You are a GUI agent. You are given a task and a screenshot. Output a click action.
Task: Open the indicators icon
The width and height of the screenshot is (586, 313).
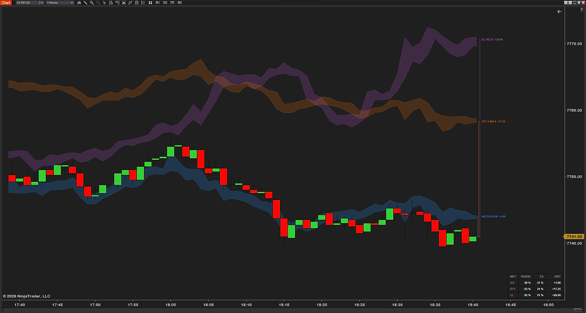click(124, 2)
